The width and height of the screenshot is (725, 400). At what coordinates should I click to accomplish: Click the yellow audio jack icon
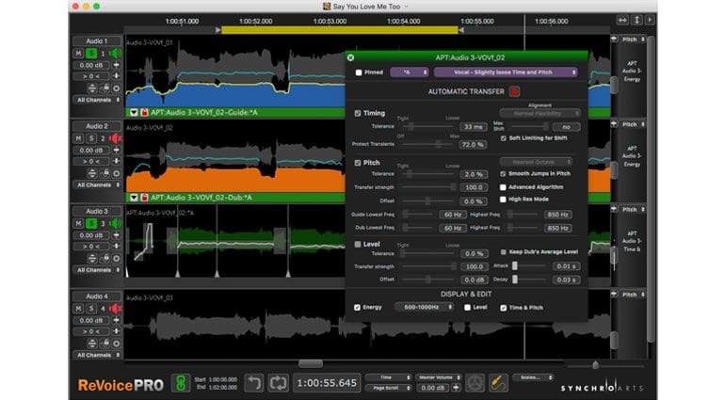click(498, 383)
